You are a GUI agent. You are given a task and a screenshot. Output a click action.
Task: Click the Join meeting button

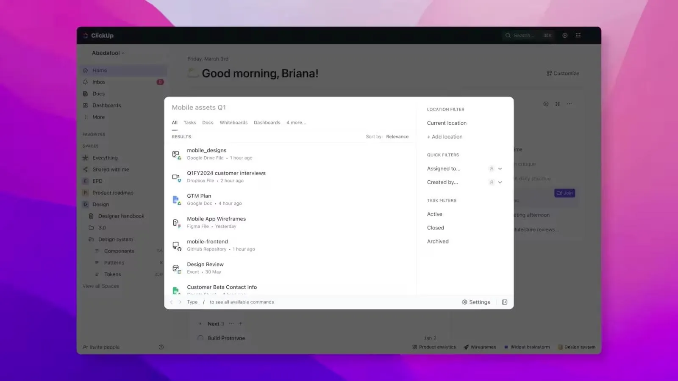564,193
